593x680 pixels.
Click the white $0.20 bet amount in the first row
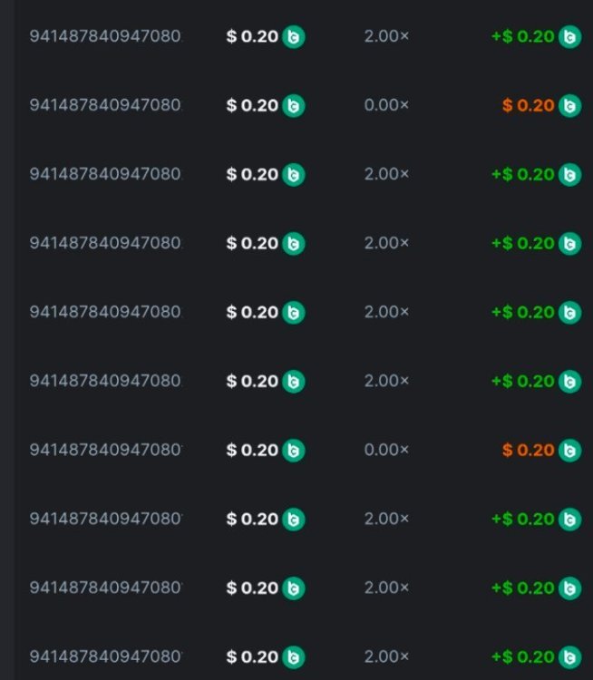(x=252, y=37)
